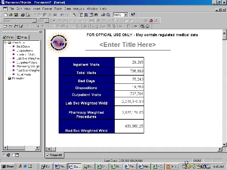Undo the last action
This screenshot has height=170, width=227.
pos(62,14)
